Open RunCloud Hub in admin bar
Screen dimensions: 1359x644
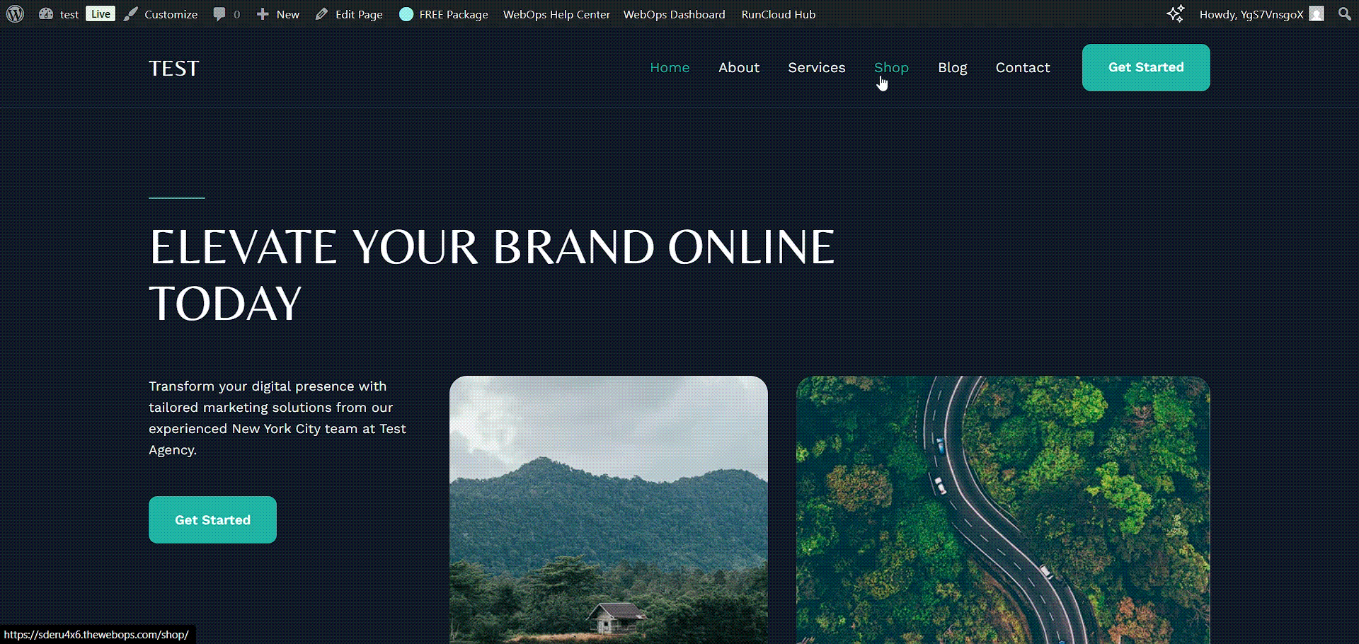pyautogui.click(x=779, y=14)
